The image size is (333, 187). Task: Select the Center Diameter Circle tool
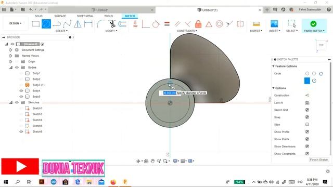(x=46, y=24)
